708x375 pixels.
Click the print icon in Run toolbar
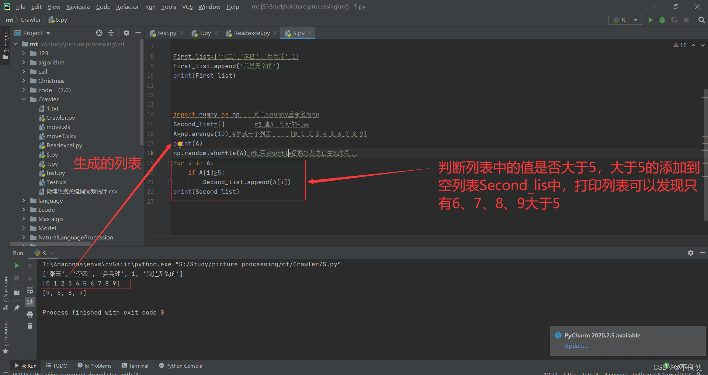(x=30, y=314)
